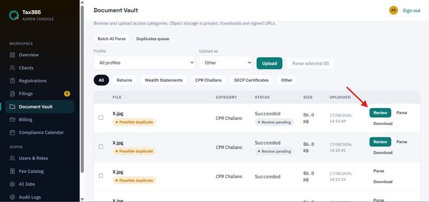Switch to the Returns filter tab
This screenshot has width=429, height=202.
point(124,80)
